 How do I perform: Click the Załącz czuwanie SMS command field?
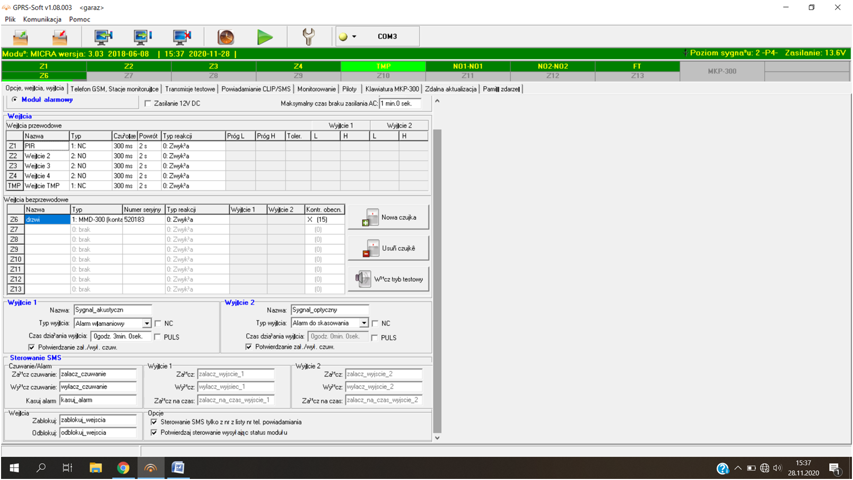click(98, 374)
